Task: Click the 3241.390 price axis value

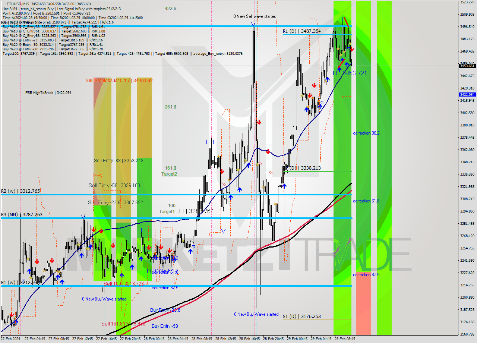Action: pyautogui.click(x=467, y=261)
